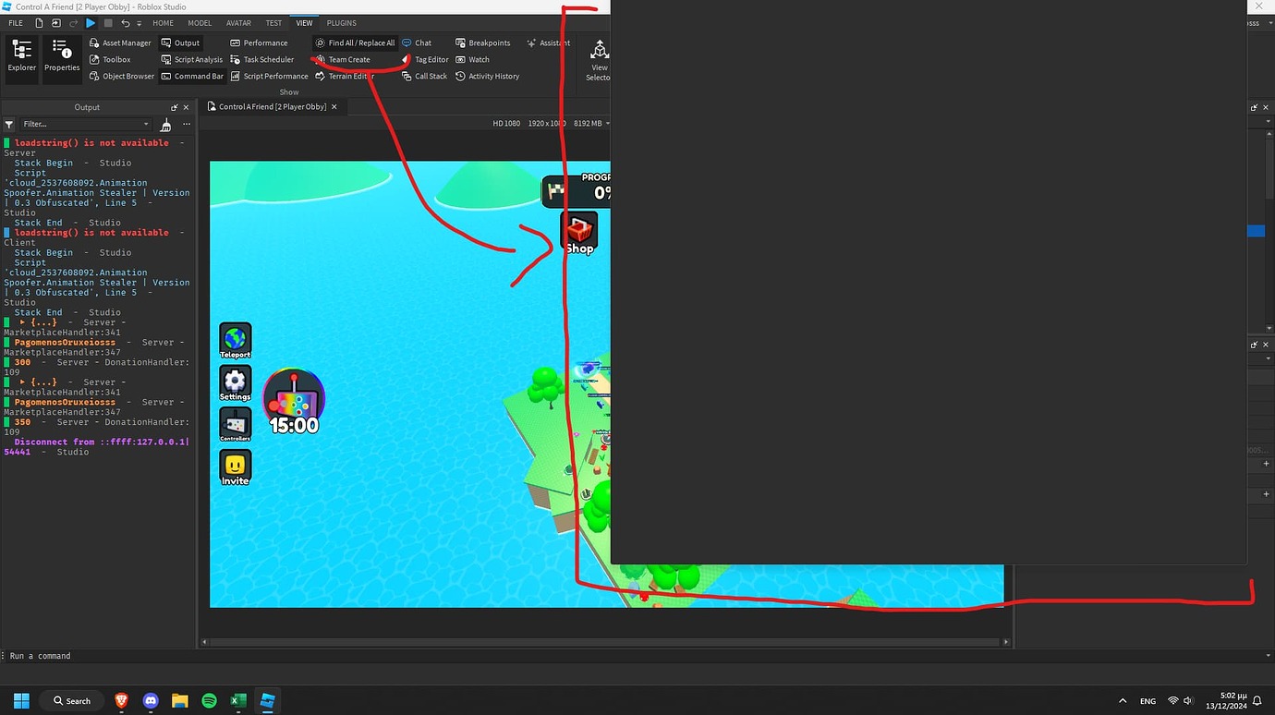Toggle Find All / Replace All

(355, 42)
